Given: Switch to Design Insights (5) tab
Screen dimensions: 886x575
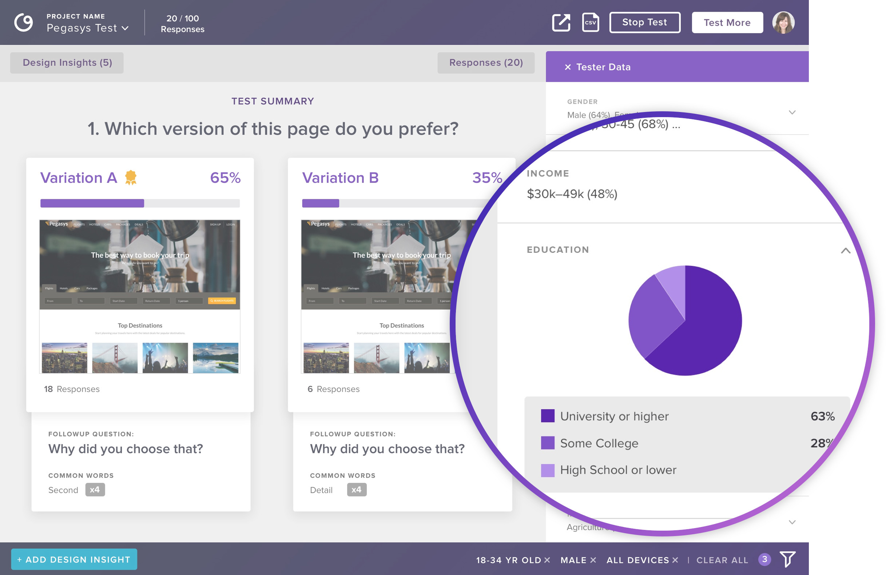Looking at the screenshot, I should pyautogui.click(x=67, y=63).
